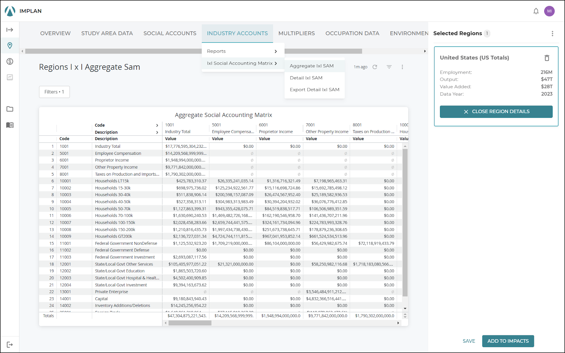Image resolution: width=565 pixels, height=353 pixels.
Task: Click Households GT200k row description
Action: pyautogui.click(x=113, y=236)
